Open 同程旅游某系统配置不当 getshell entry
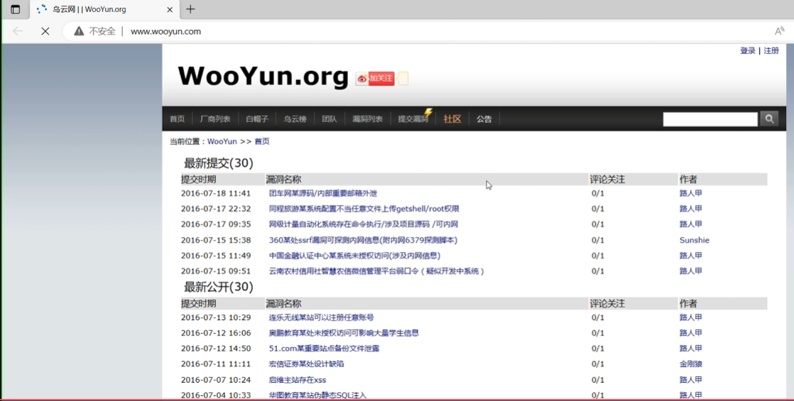The width and height of the screenshot is (794, 401). tap(364, 209)
